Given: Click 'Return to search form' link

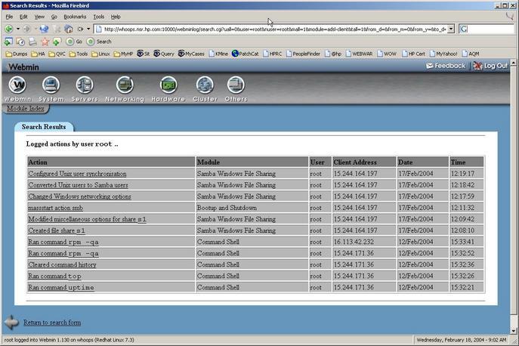Looking at the screenshot, I should 52,323.
